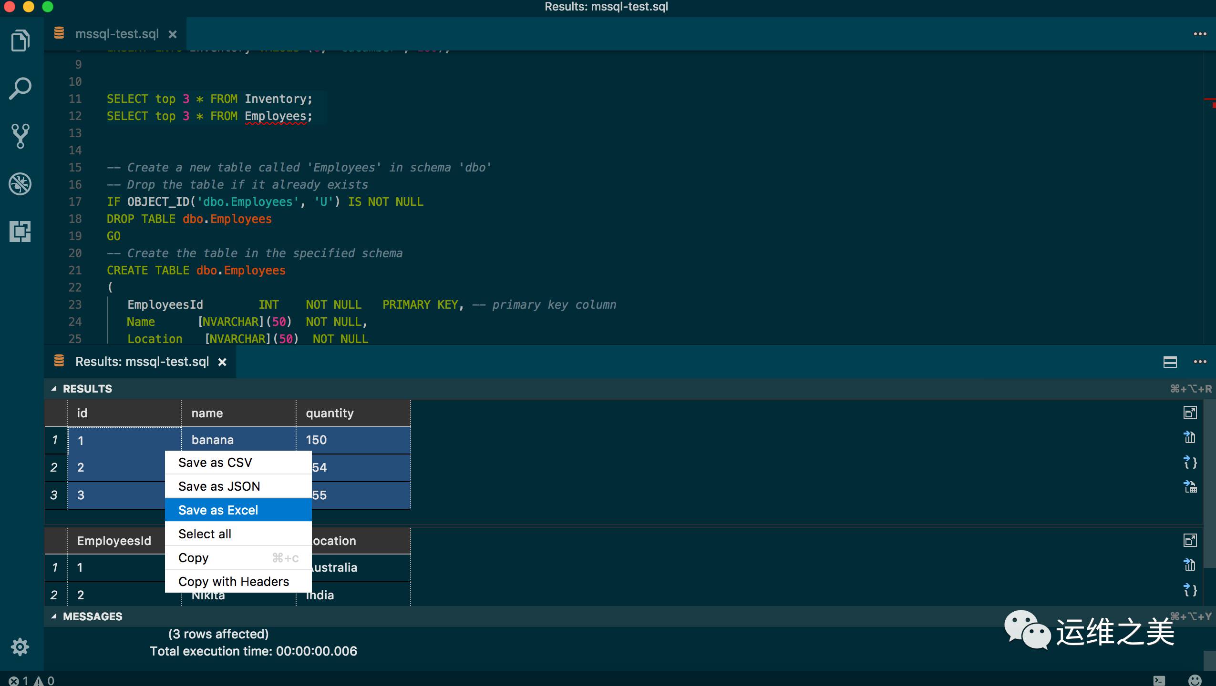Close the Results: mssql-test.sql tab

point(222,362)
